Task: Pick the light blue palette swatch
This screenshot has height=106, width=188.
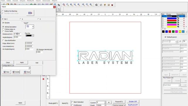Action: [183, 32]
